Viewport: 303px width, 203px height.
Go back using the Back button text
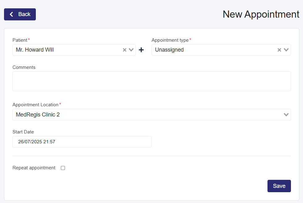[24, 14]
